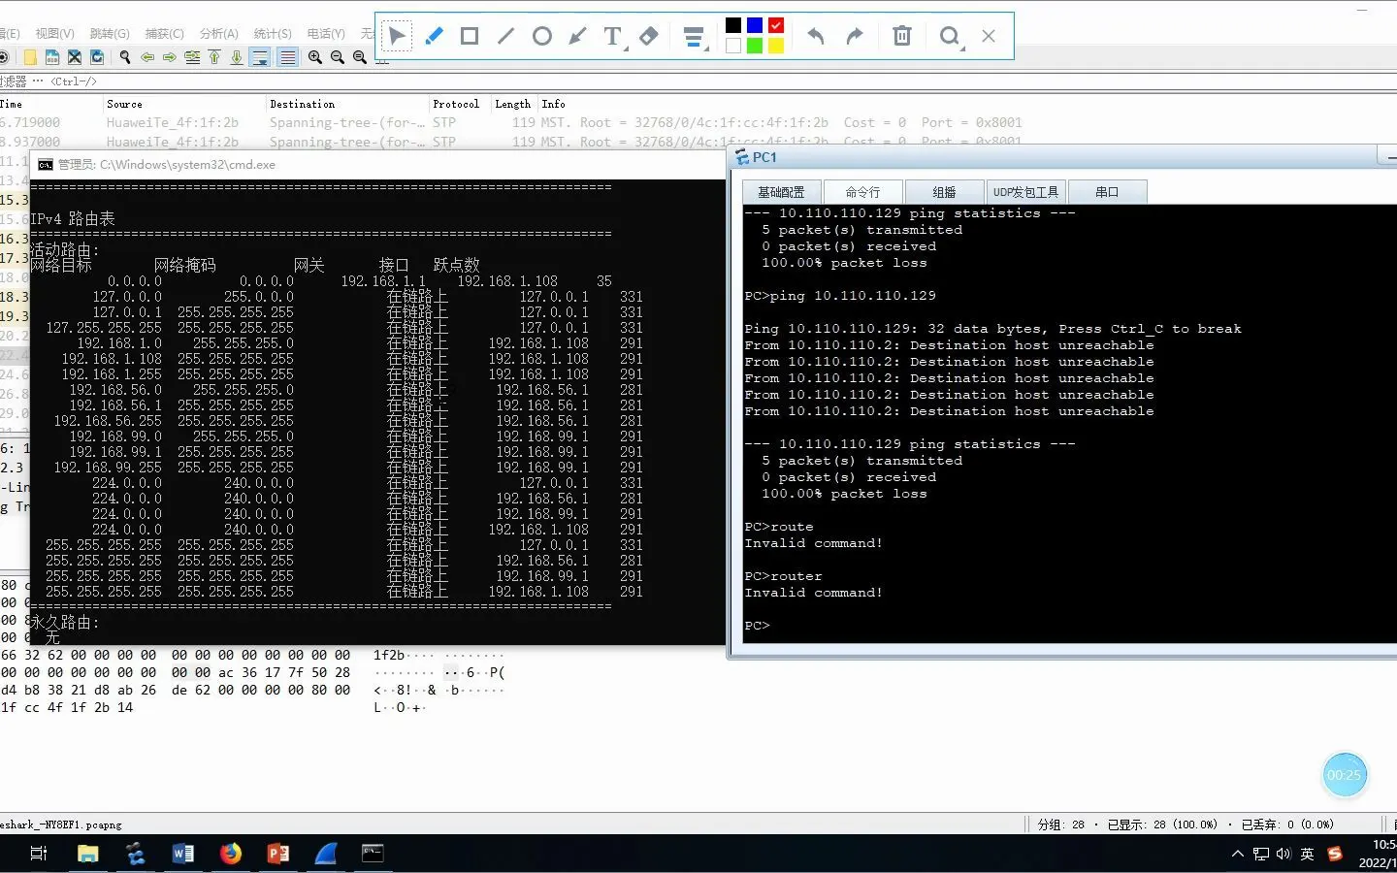The height and width of the screenshot is (873, 1397).
Task: Open the 捕获(C) menu in Wireshark
Action: click(x=164, y=33)
